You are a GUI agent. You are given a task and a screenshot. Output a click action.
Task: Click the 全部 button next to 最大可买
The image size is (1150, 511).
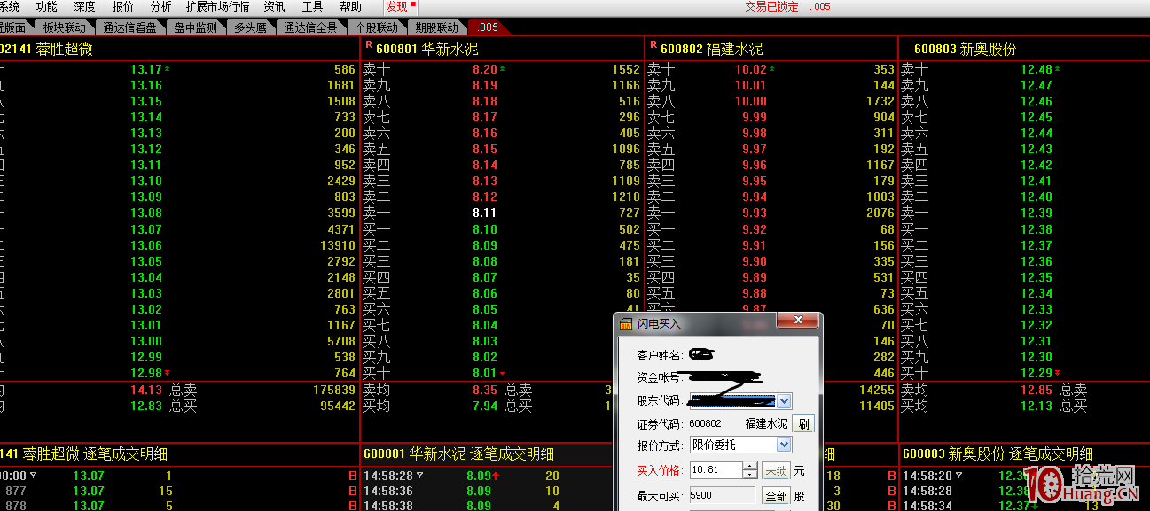[x=776, y=496]
